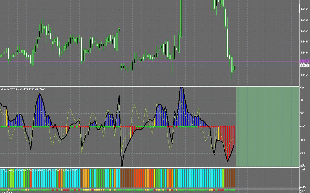310x193 pixels.
Task: Click the 1.3619 price axis label
Action: 304,42
